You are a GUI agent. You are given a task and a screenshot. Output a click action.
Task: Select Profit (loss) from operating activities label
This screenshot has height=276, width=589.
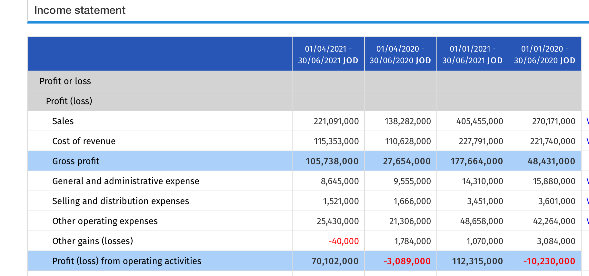[127, 261]
